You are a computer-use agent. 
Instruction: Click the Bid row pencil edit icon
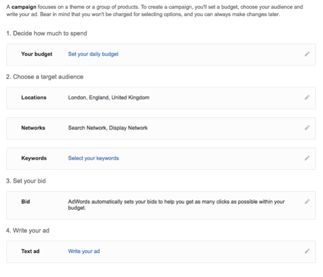click(x=307, y=201)
